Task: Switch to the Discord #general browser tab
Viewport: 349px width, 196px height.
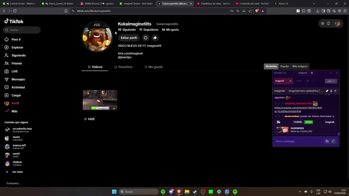Action: (98, 4)
